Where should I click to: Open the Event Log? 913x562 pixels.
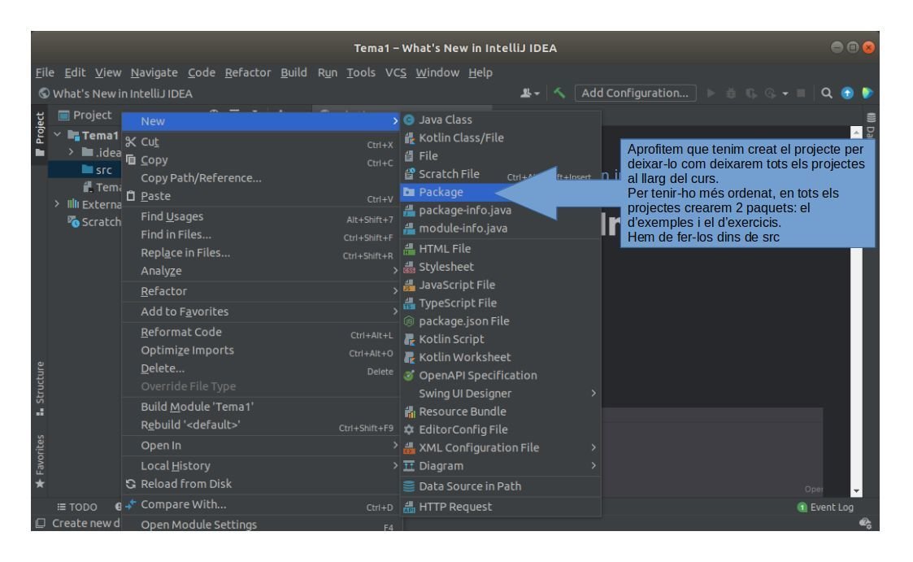(825, 508)
